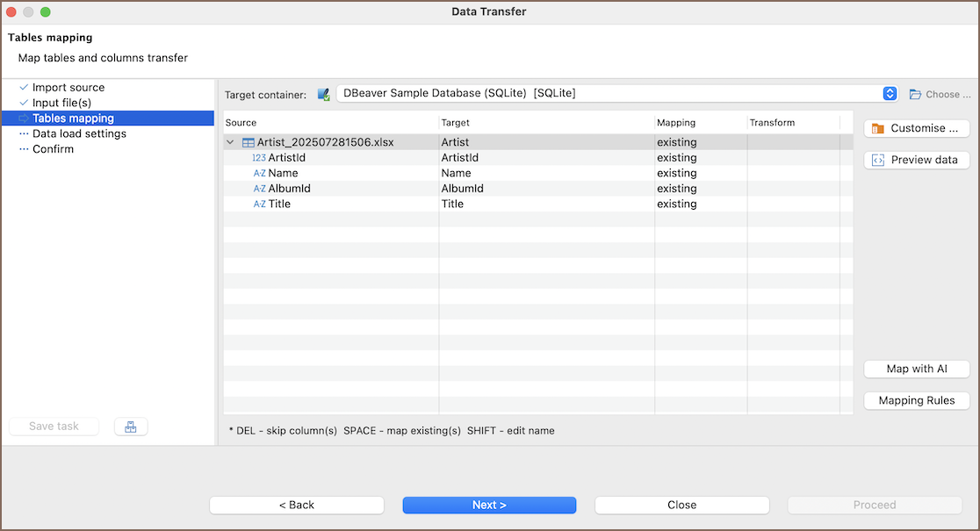Image resolution: width=980 pixels, height=531 pixels.
Task: Click the existing mapping cell for ArtistId
Action: (677, 158)
